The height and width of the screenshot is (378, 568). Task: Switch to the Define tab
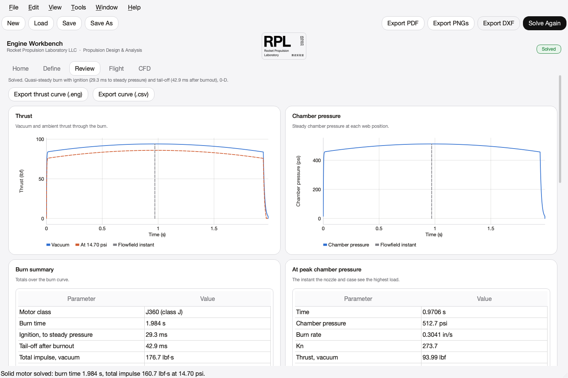pos(52,68)
